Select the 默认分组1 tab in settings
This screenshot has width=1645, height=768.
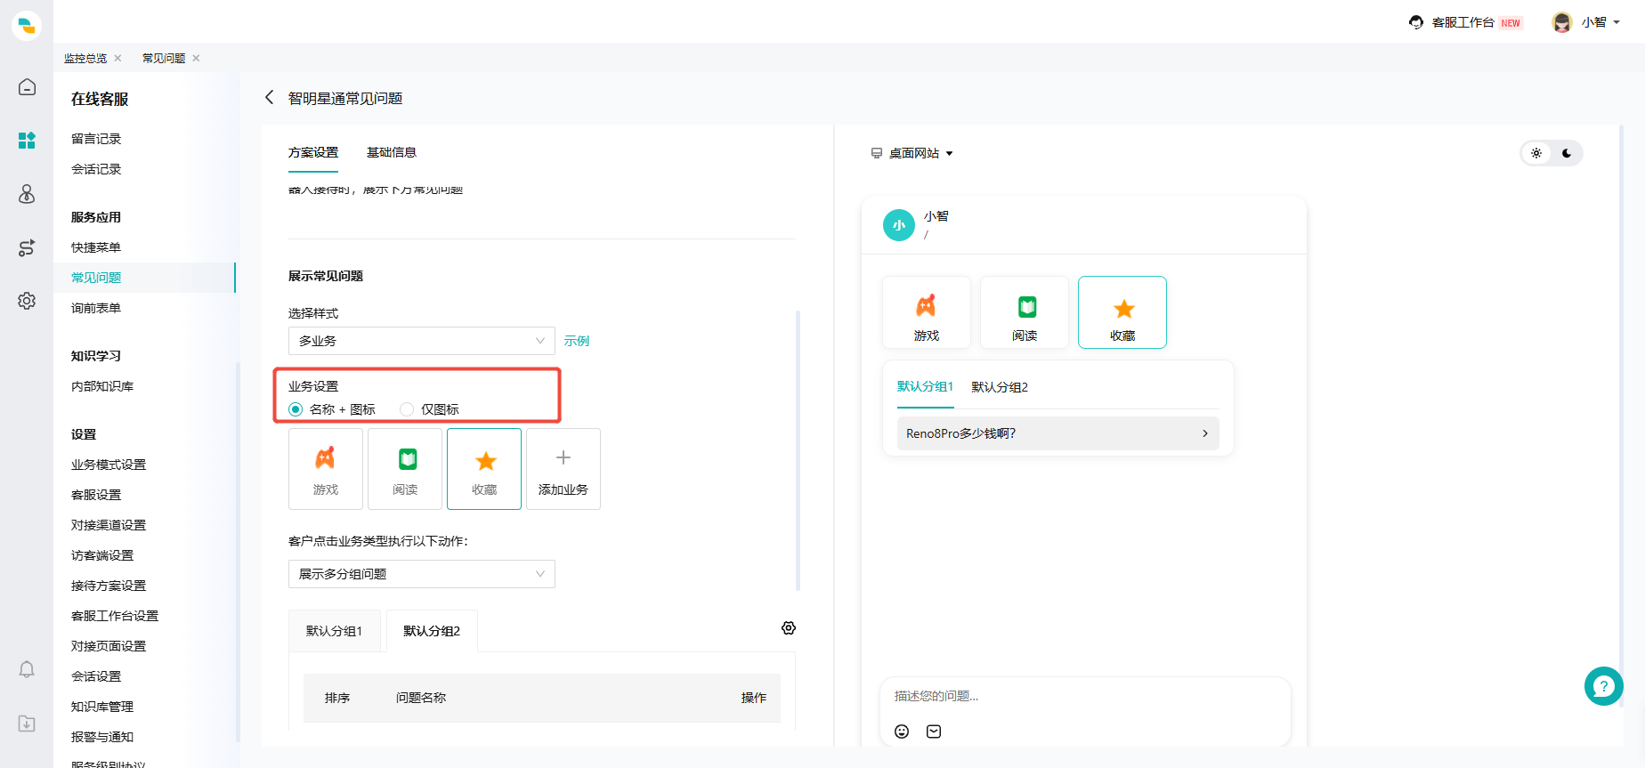click(334, 631)
